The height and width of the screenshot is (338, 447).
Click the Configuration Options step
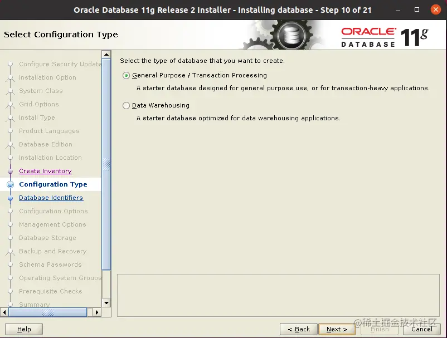coord(54,211)
